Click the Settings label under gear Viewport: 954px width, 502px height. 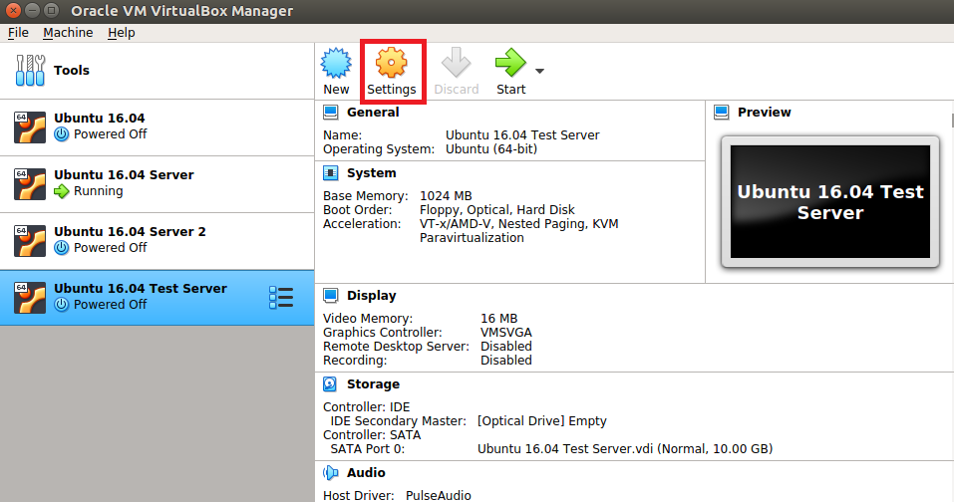[x=391, y=90]
